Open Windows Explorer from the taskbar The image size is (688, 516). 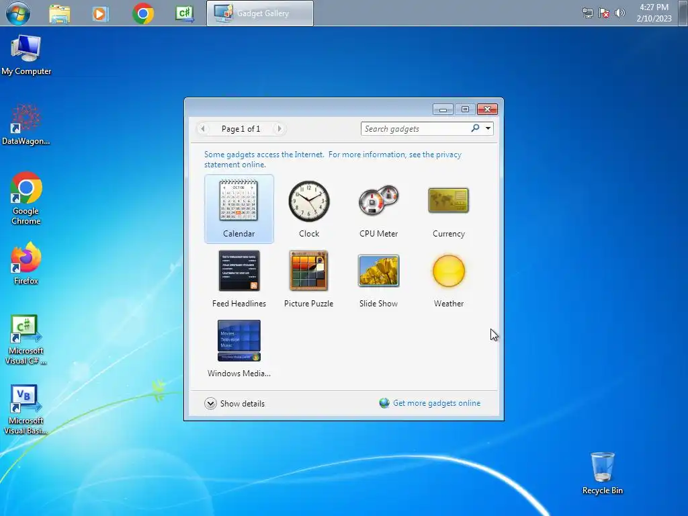pyautogui.click(x=60, y=13)
